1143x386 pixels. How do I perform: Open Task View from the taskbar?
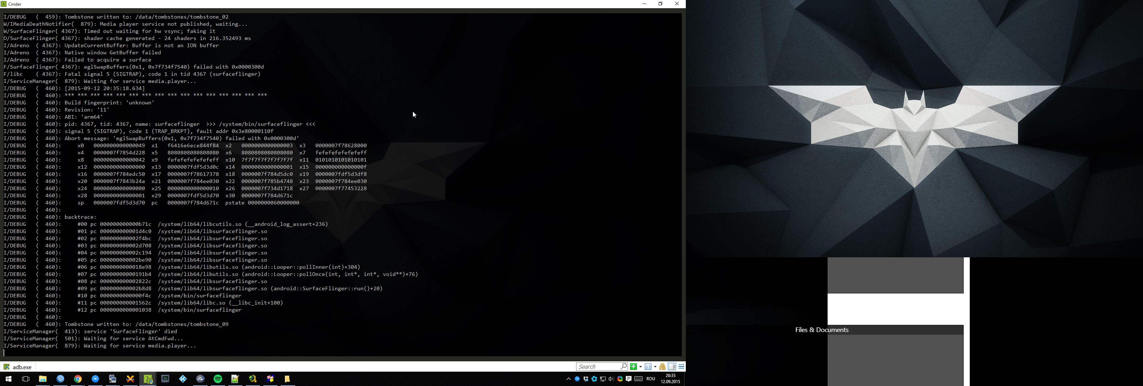(x=26, y=379)
